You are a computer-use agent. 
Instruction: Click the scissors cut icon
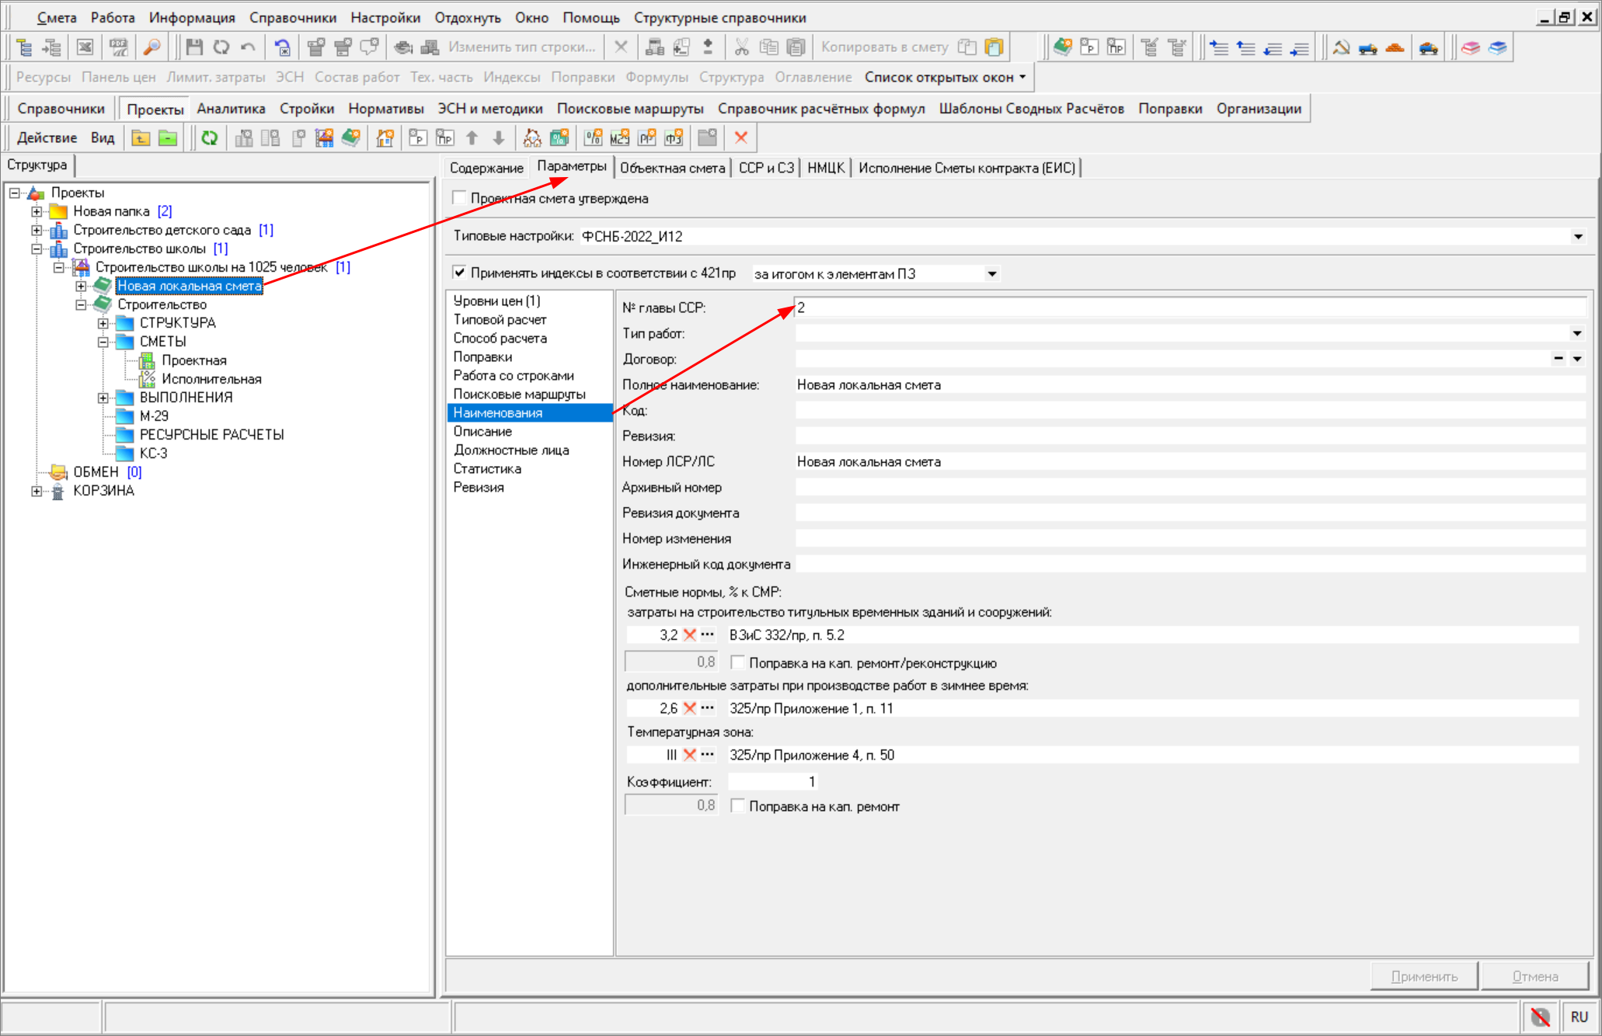coord(741,47)
